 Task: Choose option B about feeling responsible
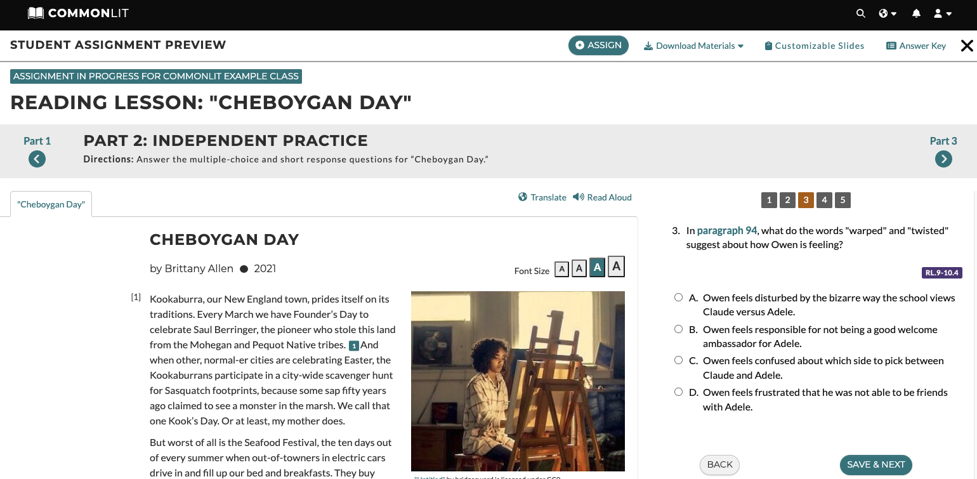[678, 329]
